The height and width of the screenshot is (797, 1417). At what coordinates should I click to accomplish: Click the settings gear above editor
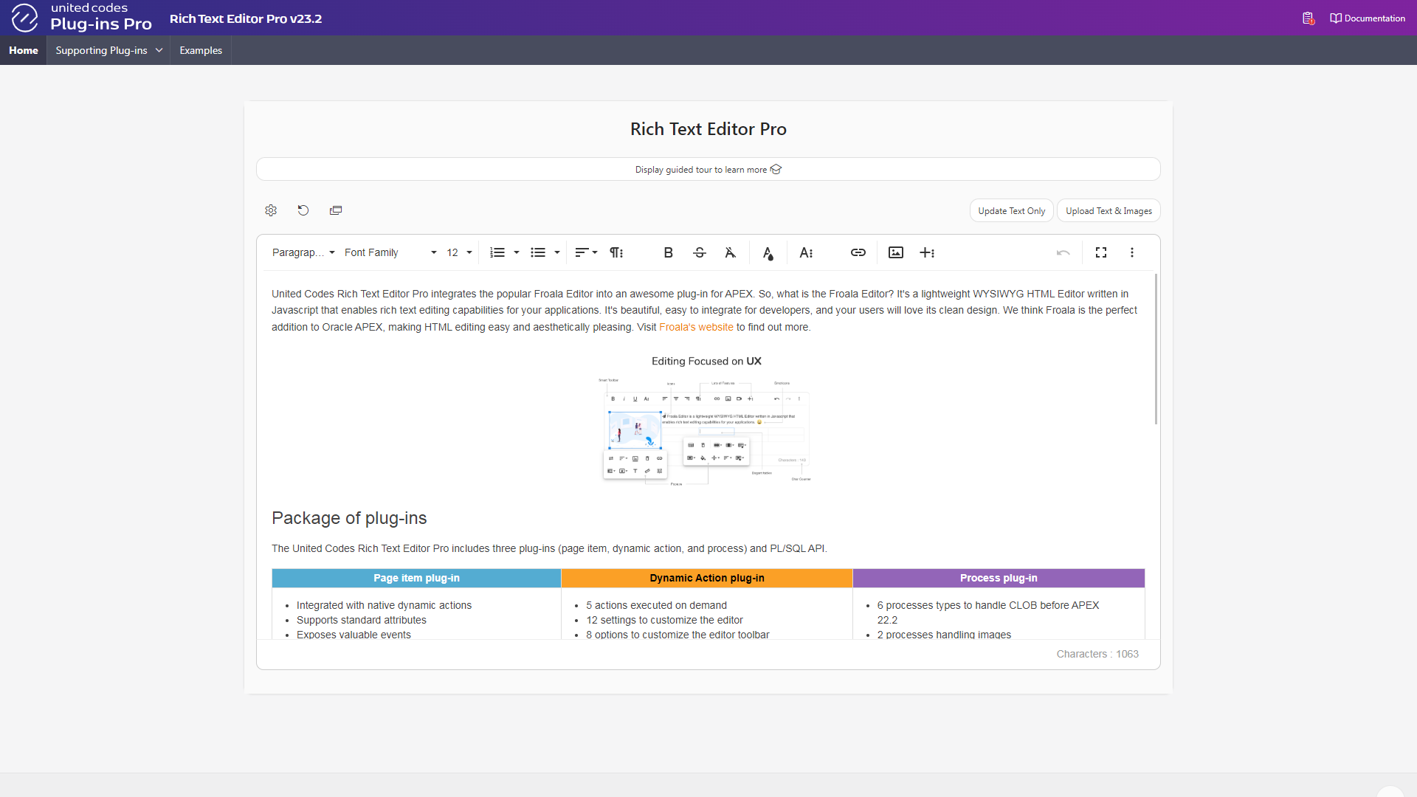pos(271,210)
